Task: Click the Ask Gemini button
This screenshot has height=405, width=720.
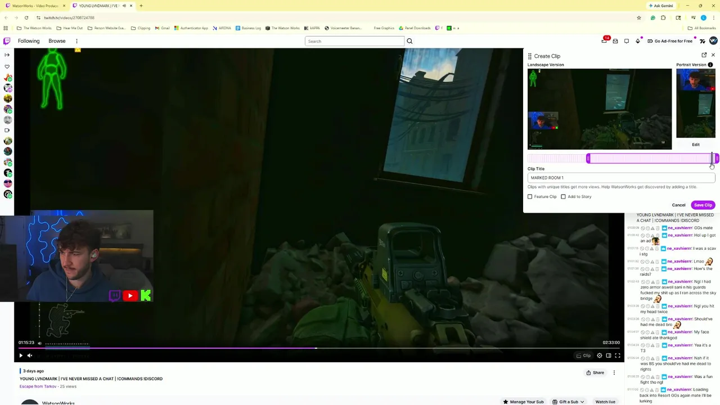Action: (x=661, y=6)
